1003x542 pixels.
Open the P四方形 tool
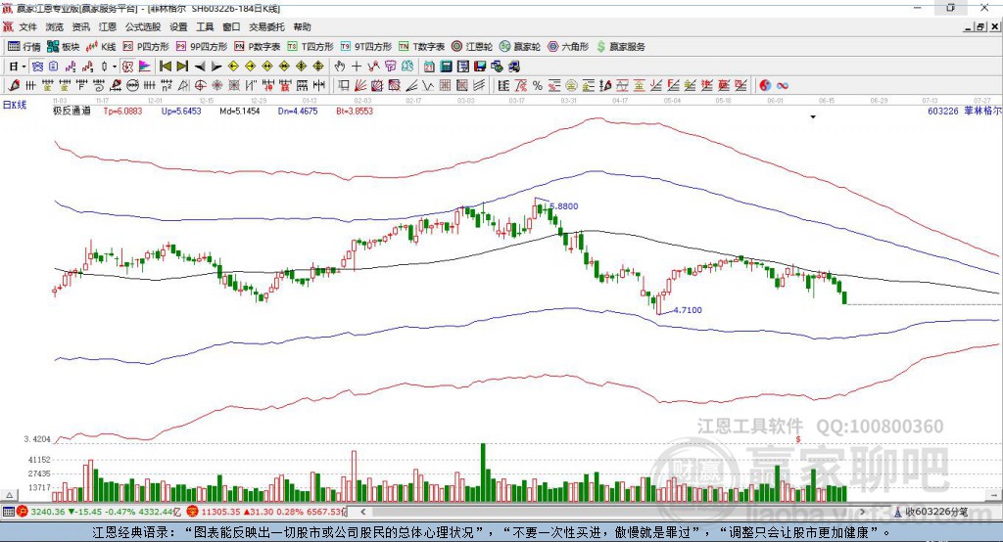pyautogui.click(x=146, y=47)
